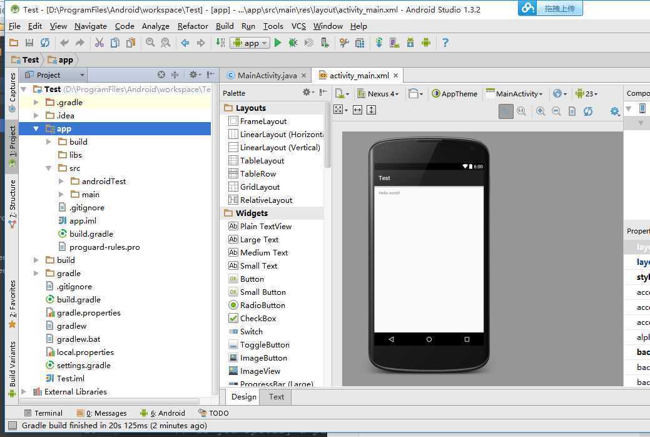
Task: Click Zoom Out on design preview
Action: coord(556,111)
